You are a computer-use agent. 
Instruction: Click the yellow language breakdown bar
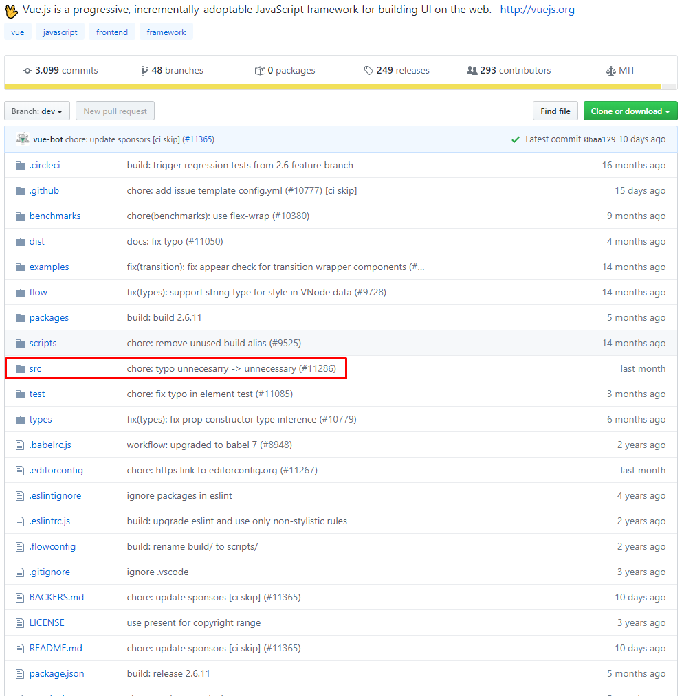pyautogui.click(x=333, y=87)
